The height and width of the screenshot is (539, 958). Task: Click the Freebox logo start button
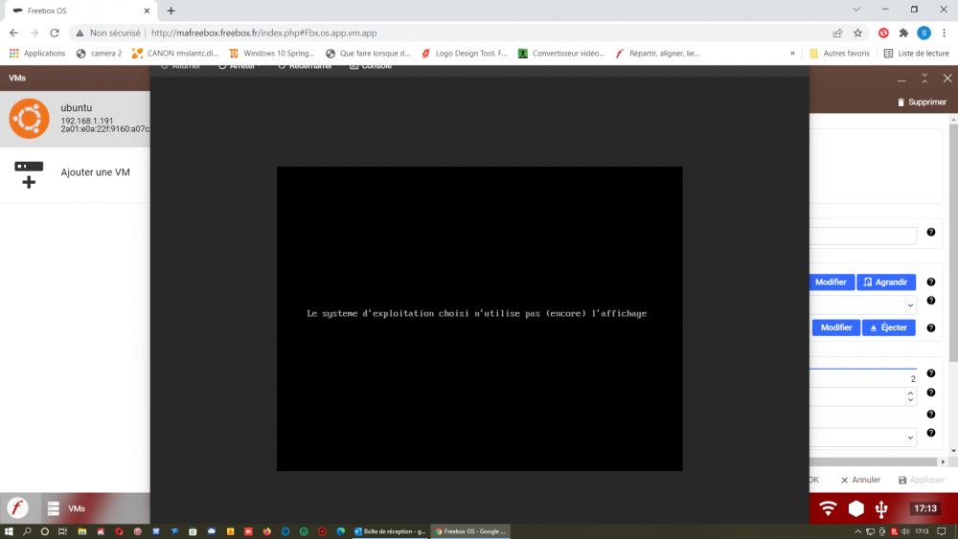coord(17,508)
